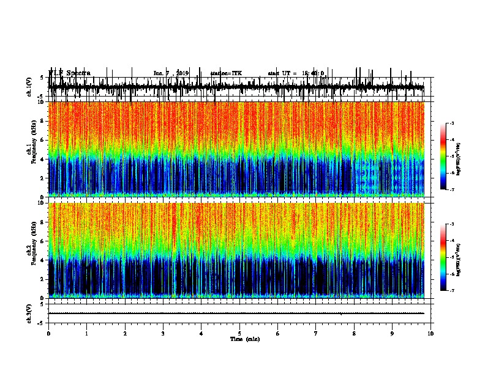Click the '6' minute tick on time axis
485x374 pixels.
click(x=278, y=334)
